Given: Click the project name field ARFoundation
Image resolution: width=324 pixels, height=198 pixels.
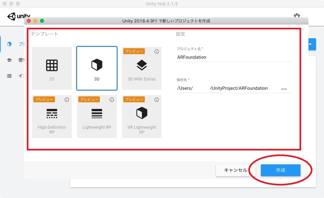Looking at the screenshot, I should [233, 57].
